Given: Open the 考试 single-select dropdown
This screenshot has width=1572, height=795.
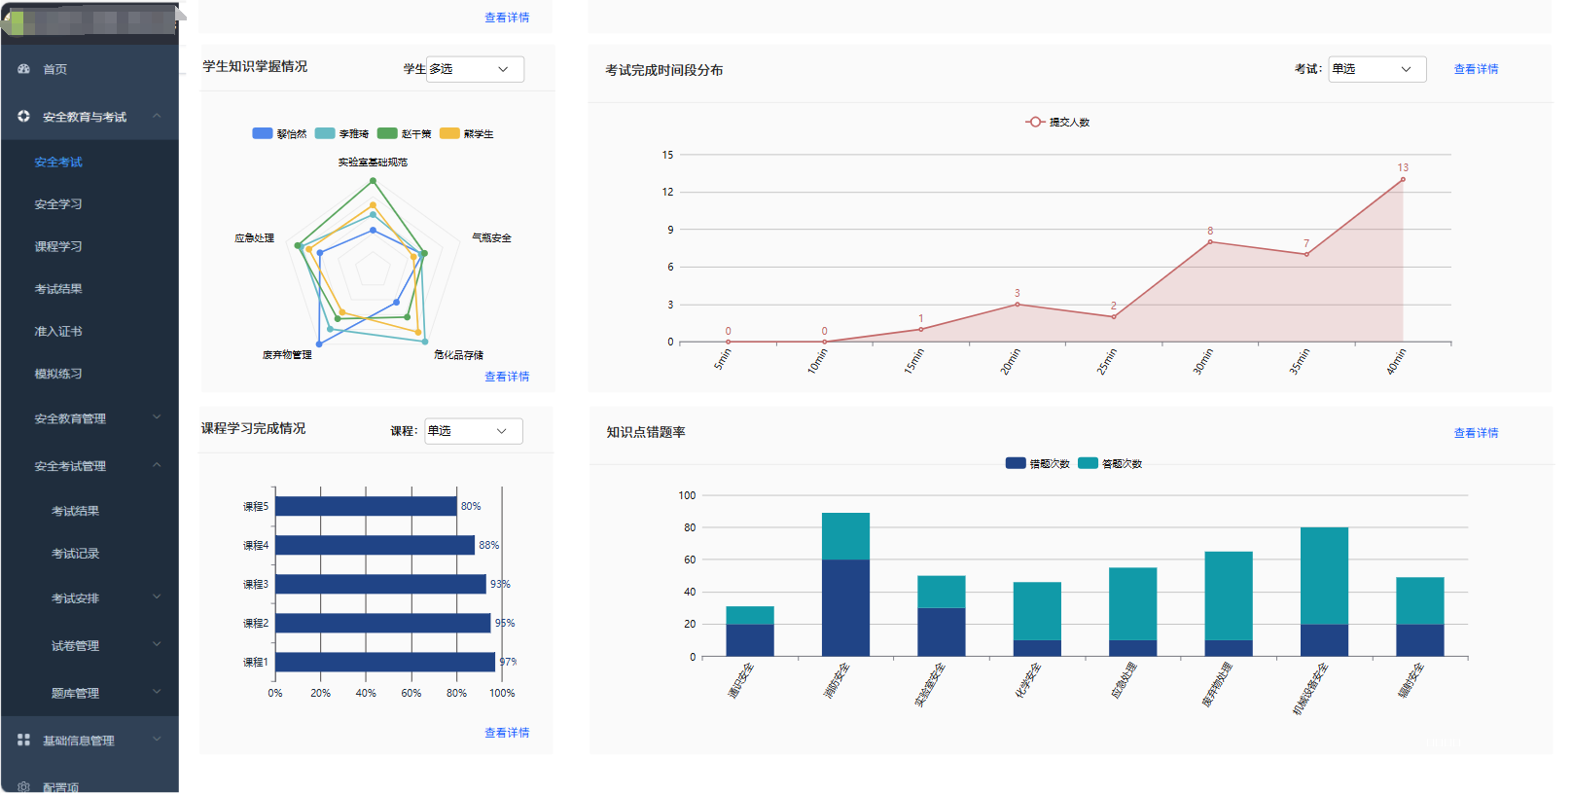Looking at the screenshot, I should (1376, 69).
